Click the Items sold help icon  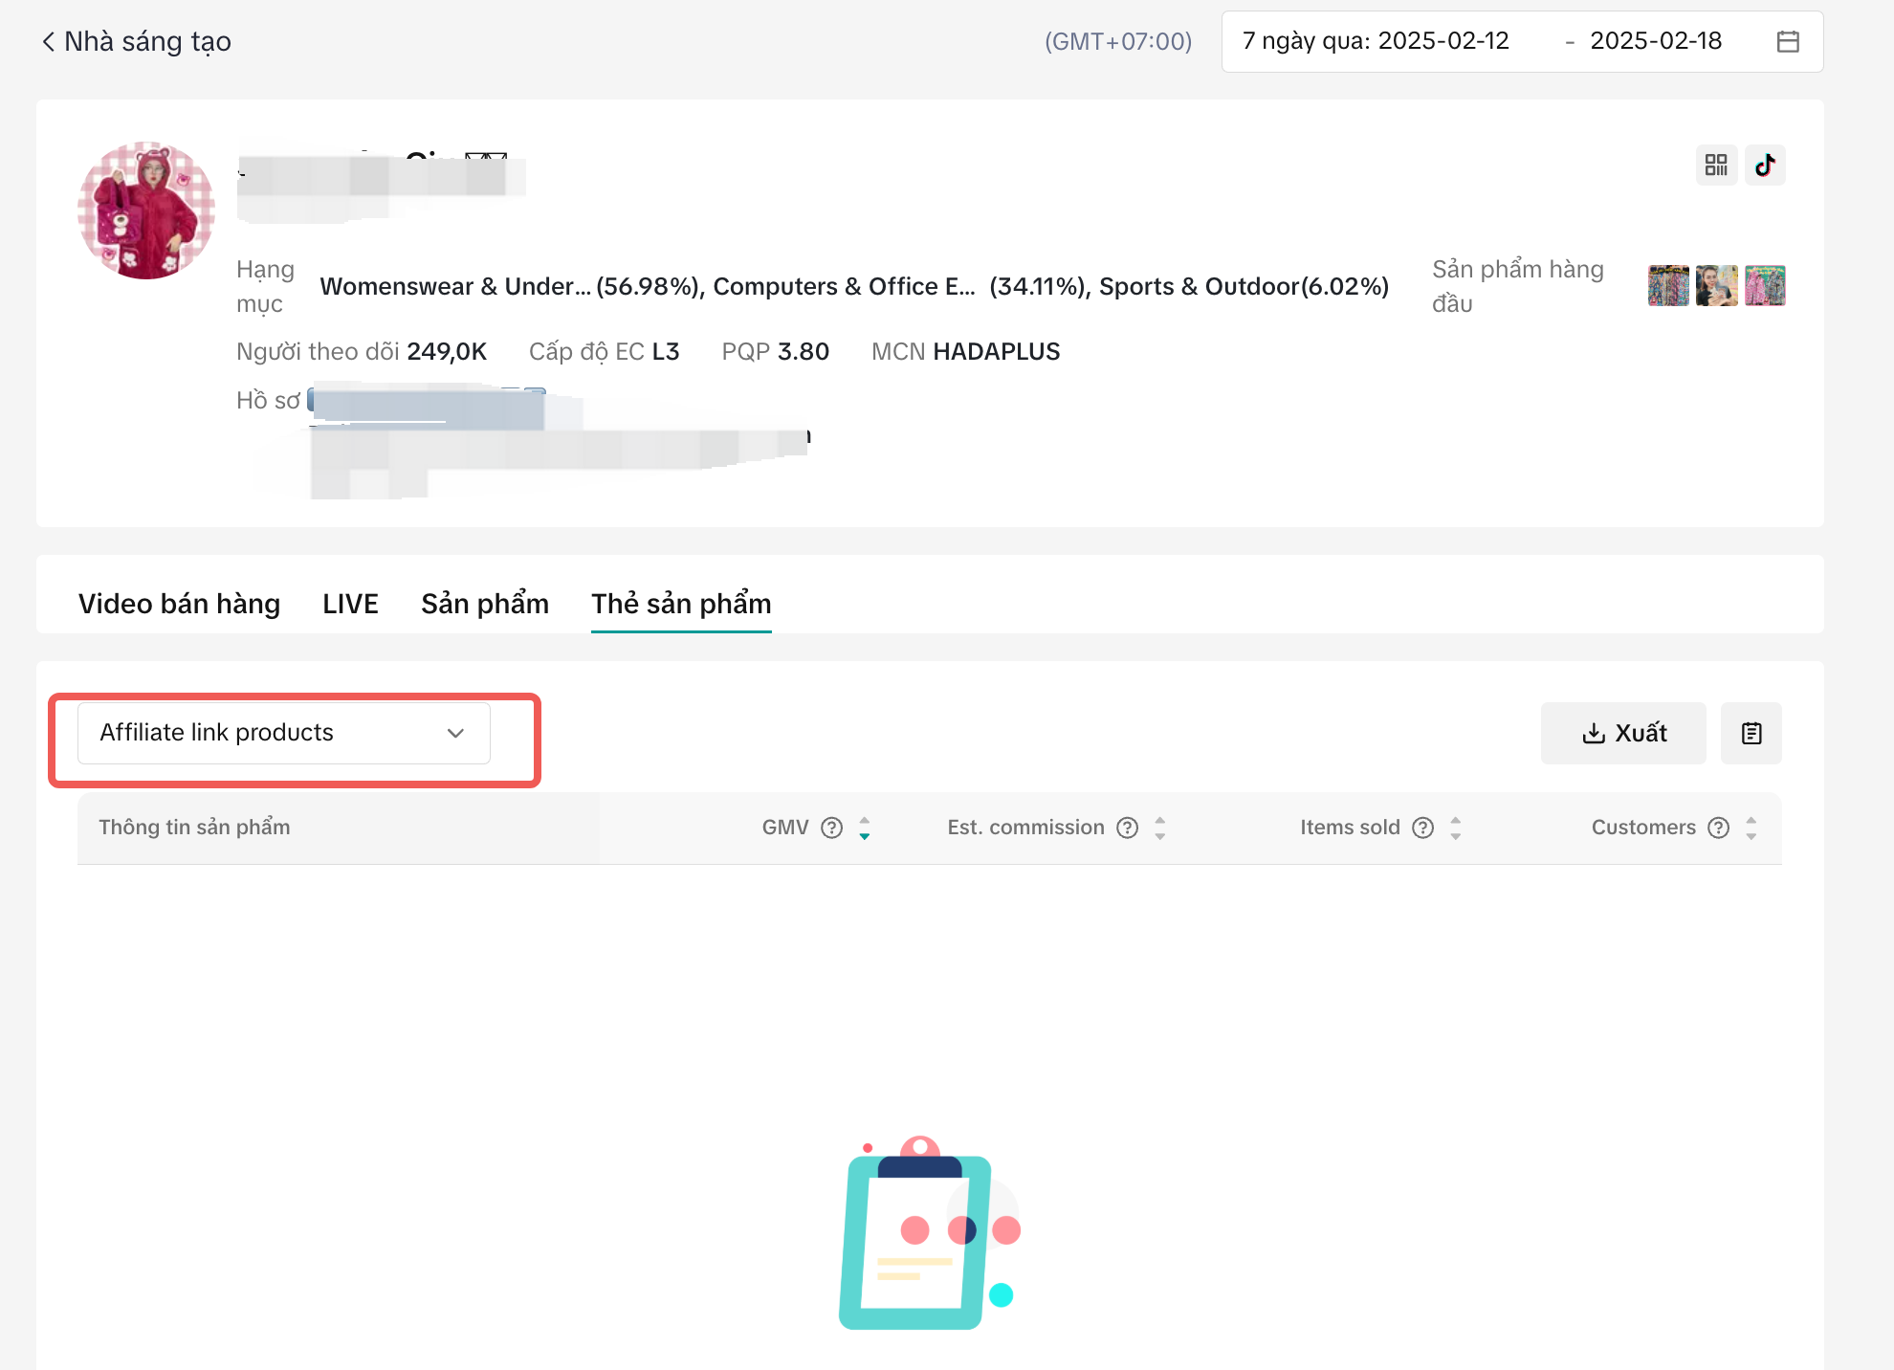(x=1423, y=828)
